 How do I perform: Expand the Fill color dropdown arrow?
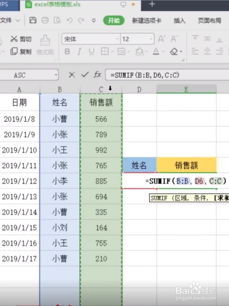(147, 52)
